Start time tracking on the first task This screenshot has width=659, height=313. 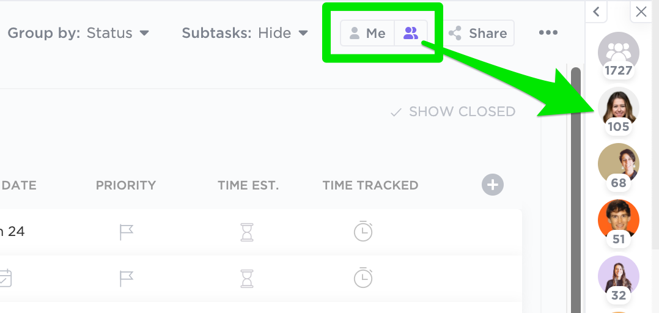[363, 231]
